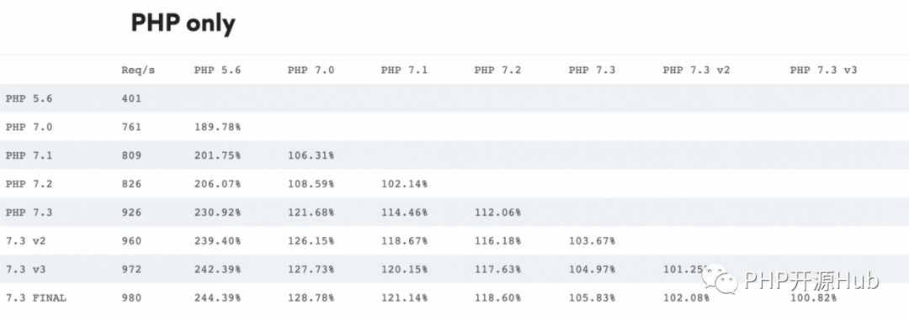Select the PHP 7.0 column header
Screen dimensions: 909x321
[x=311, y=70]
